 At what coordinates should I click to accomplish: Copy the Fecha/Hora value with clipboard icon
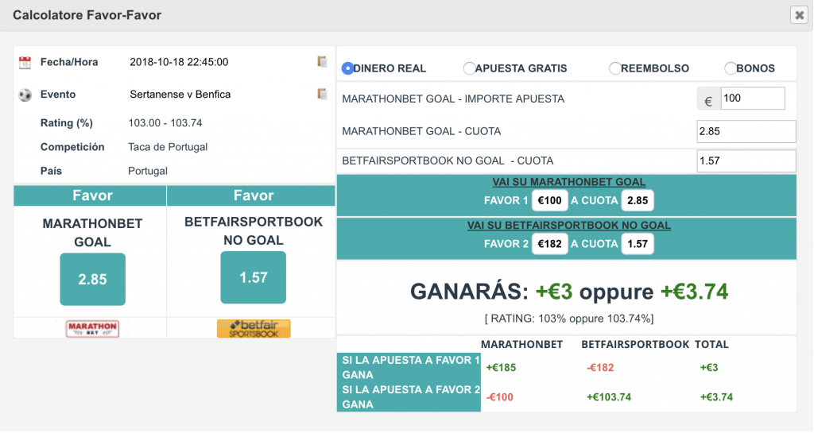point(323,62)
